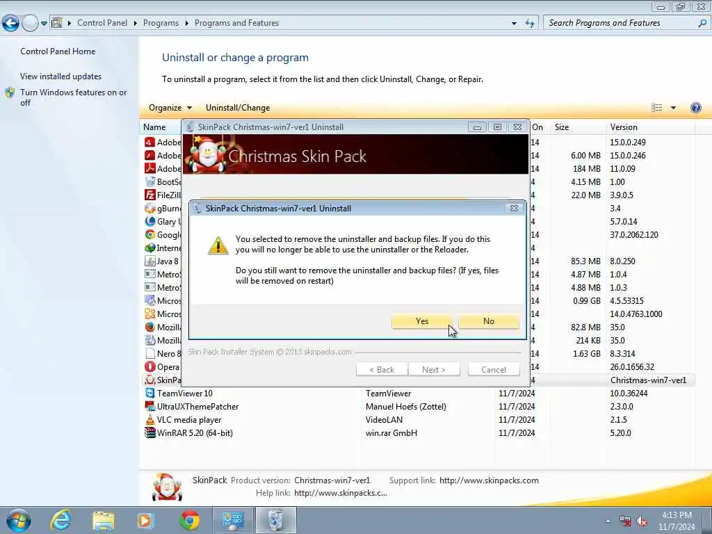Open the http://www.skinpacks.com support link
Screen dimensions: 712x534
point(489,480)
